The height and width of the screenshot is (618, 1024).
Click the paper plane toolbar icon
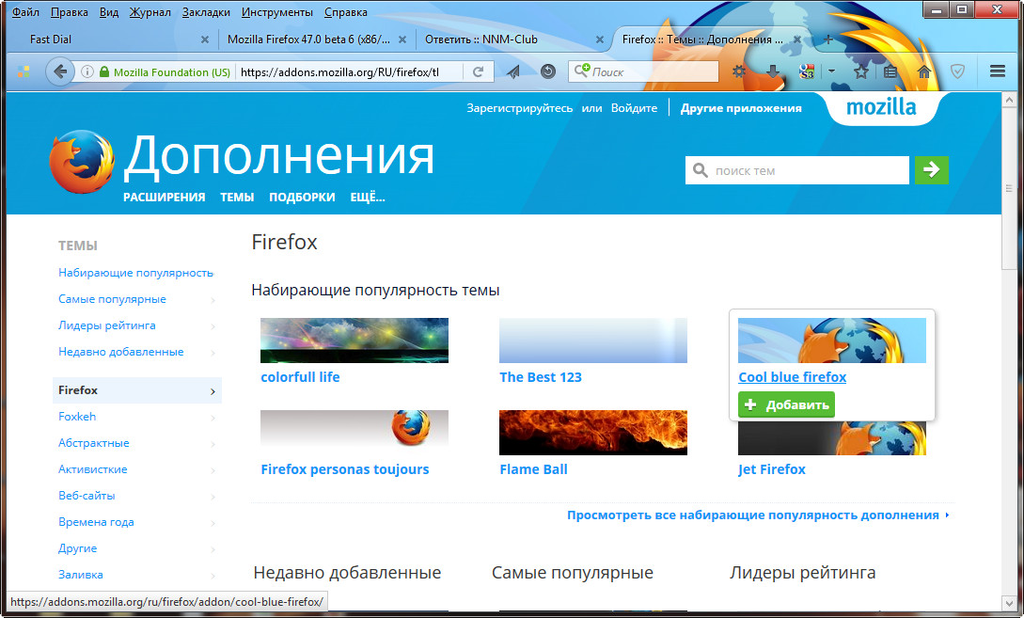point(513,71)
